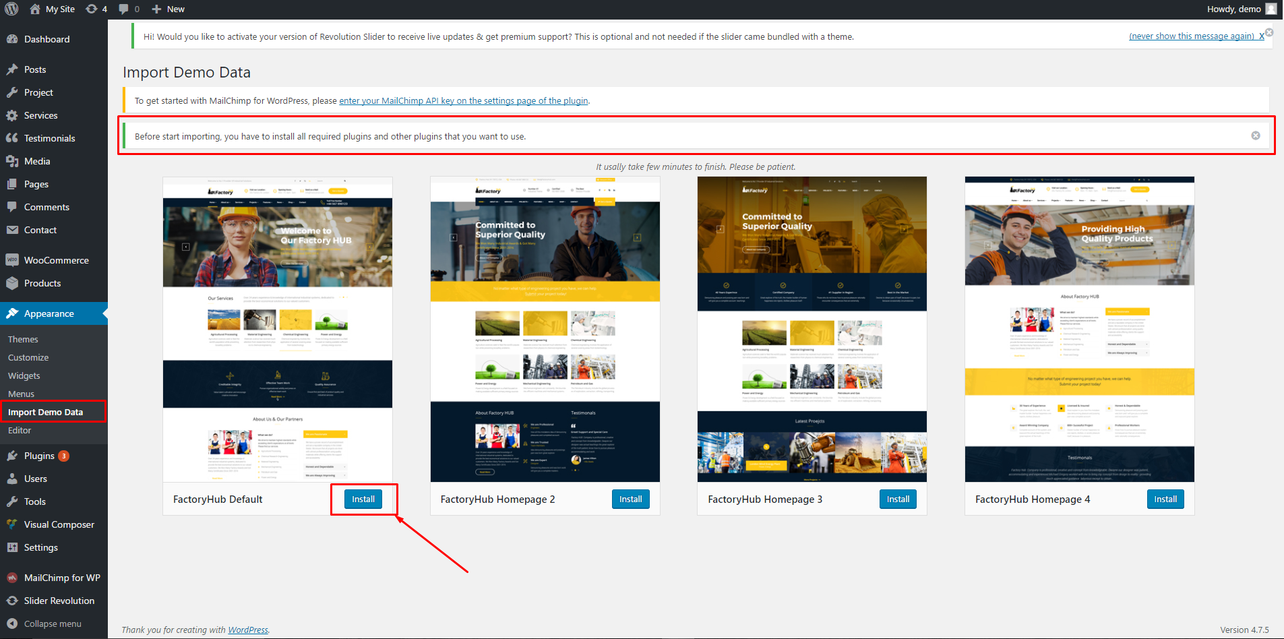Follow the MailChimp API key settings link
Screen dimensions: 1284x639
point(463,100)
